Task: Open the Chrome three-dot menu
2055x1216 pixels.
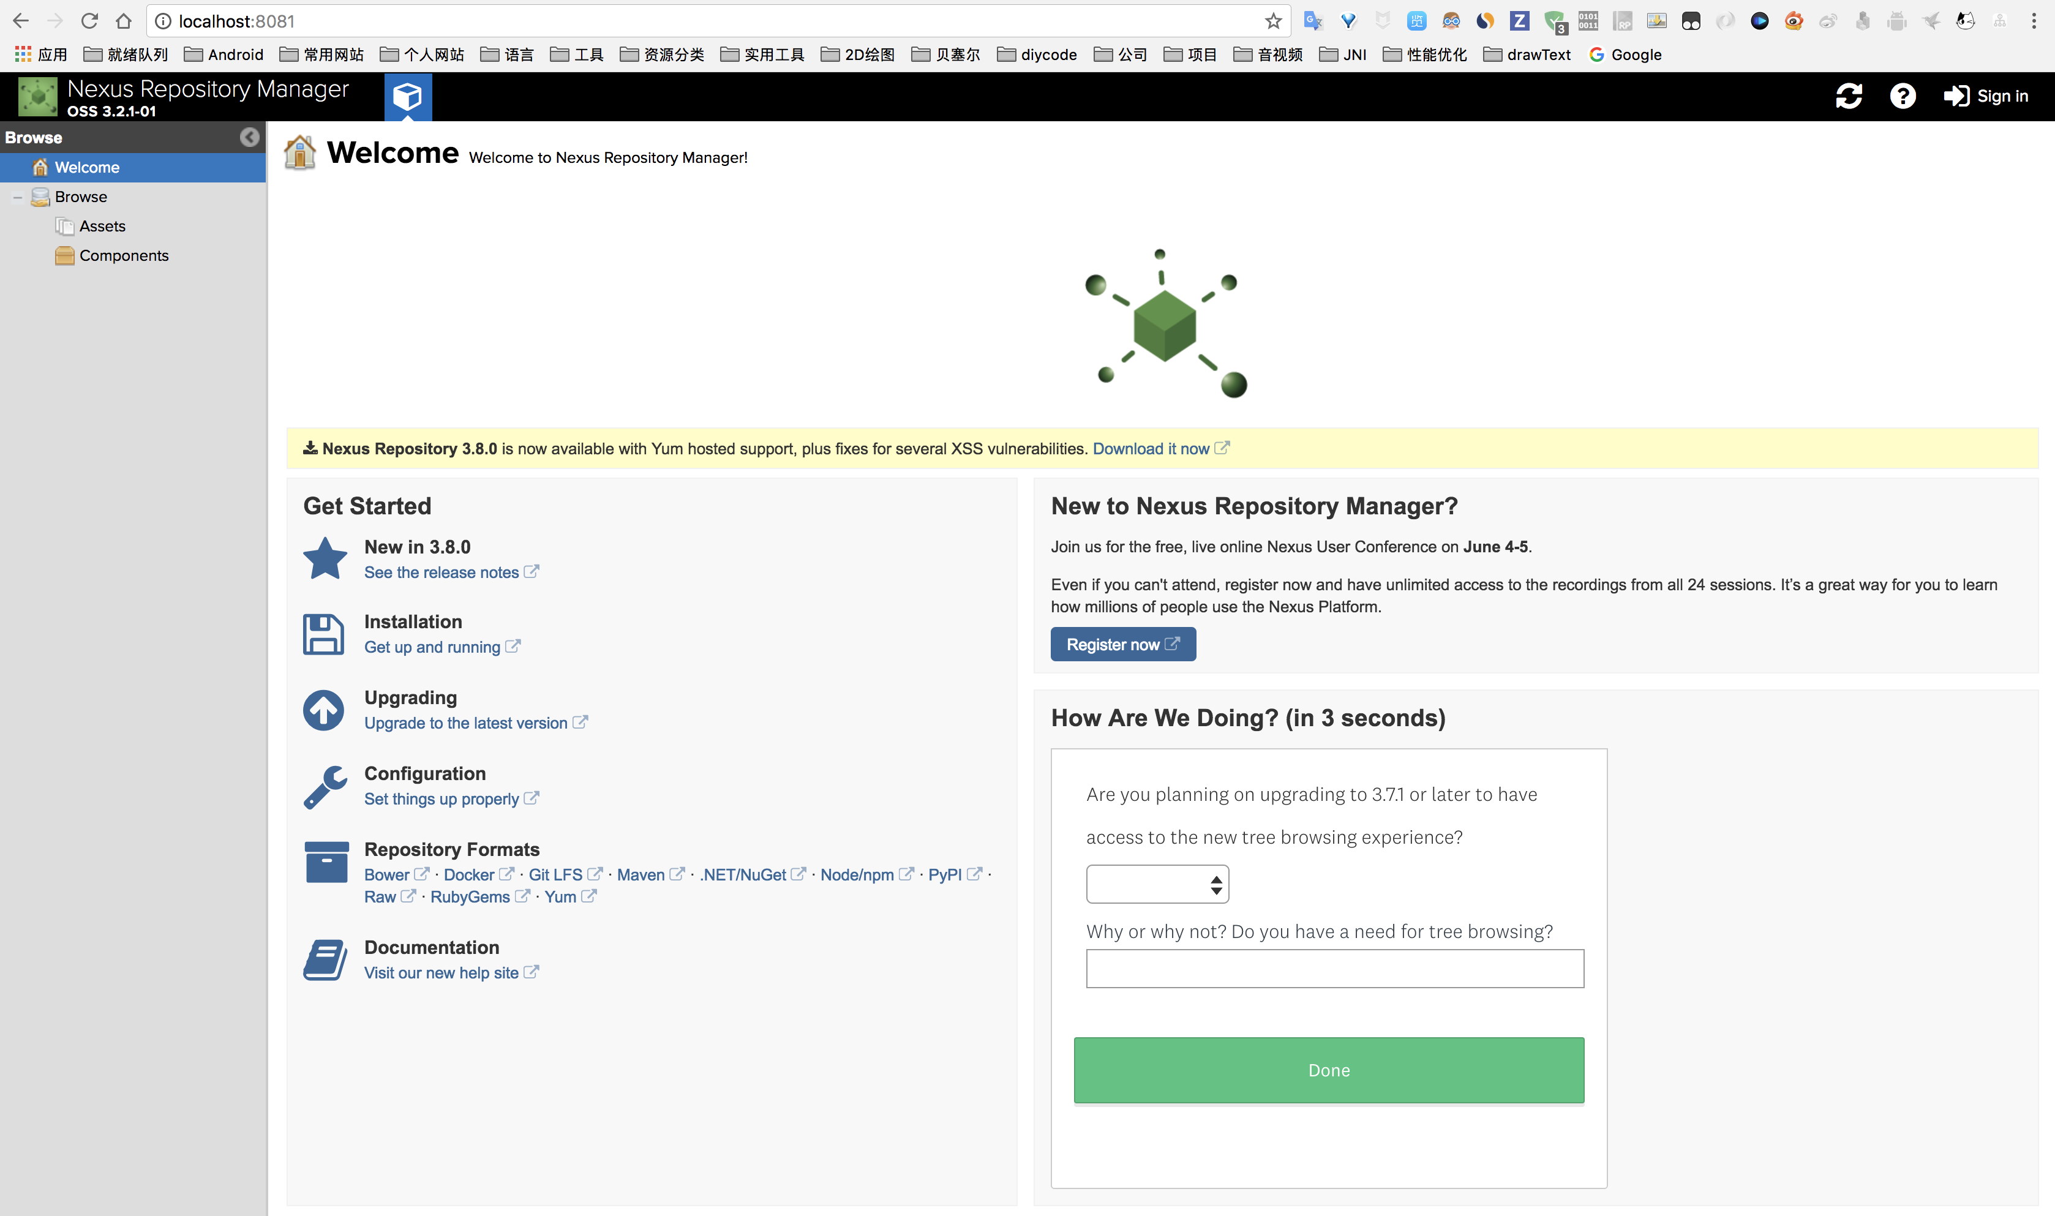Action: 2034,21
